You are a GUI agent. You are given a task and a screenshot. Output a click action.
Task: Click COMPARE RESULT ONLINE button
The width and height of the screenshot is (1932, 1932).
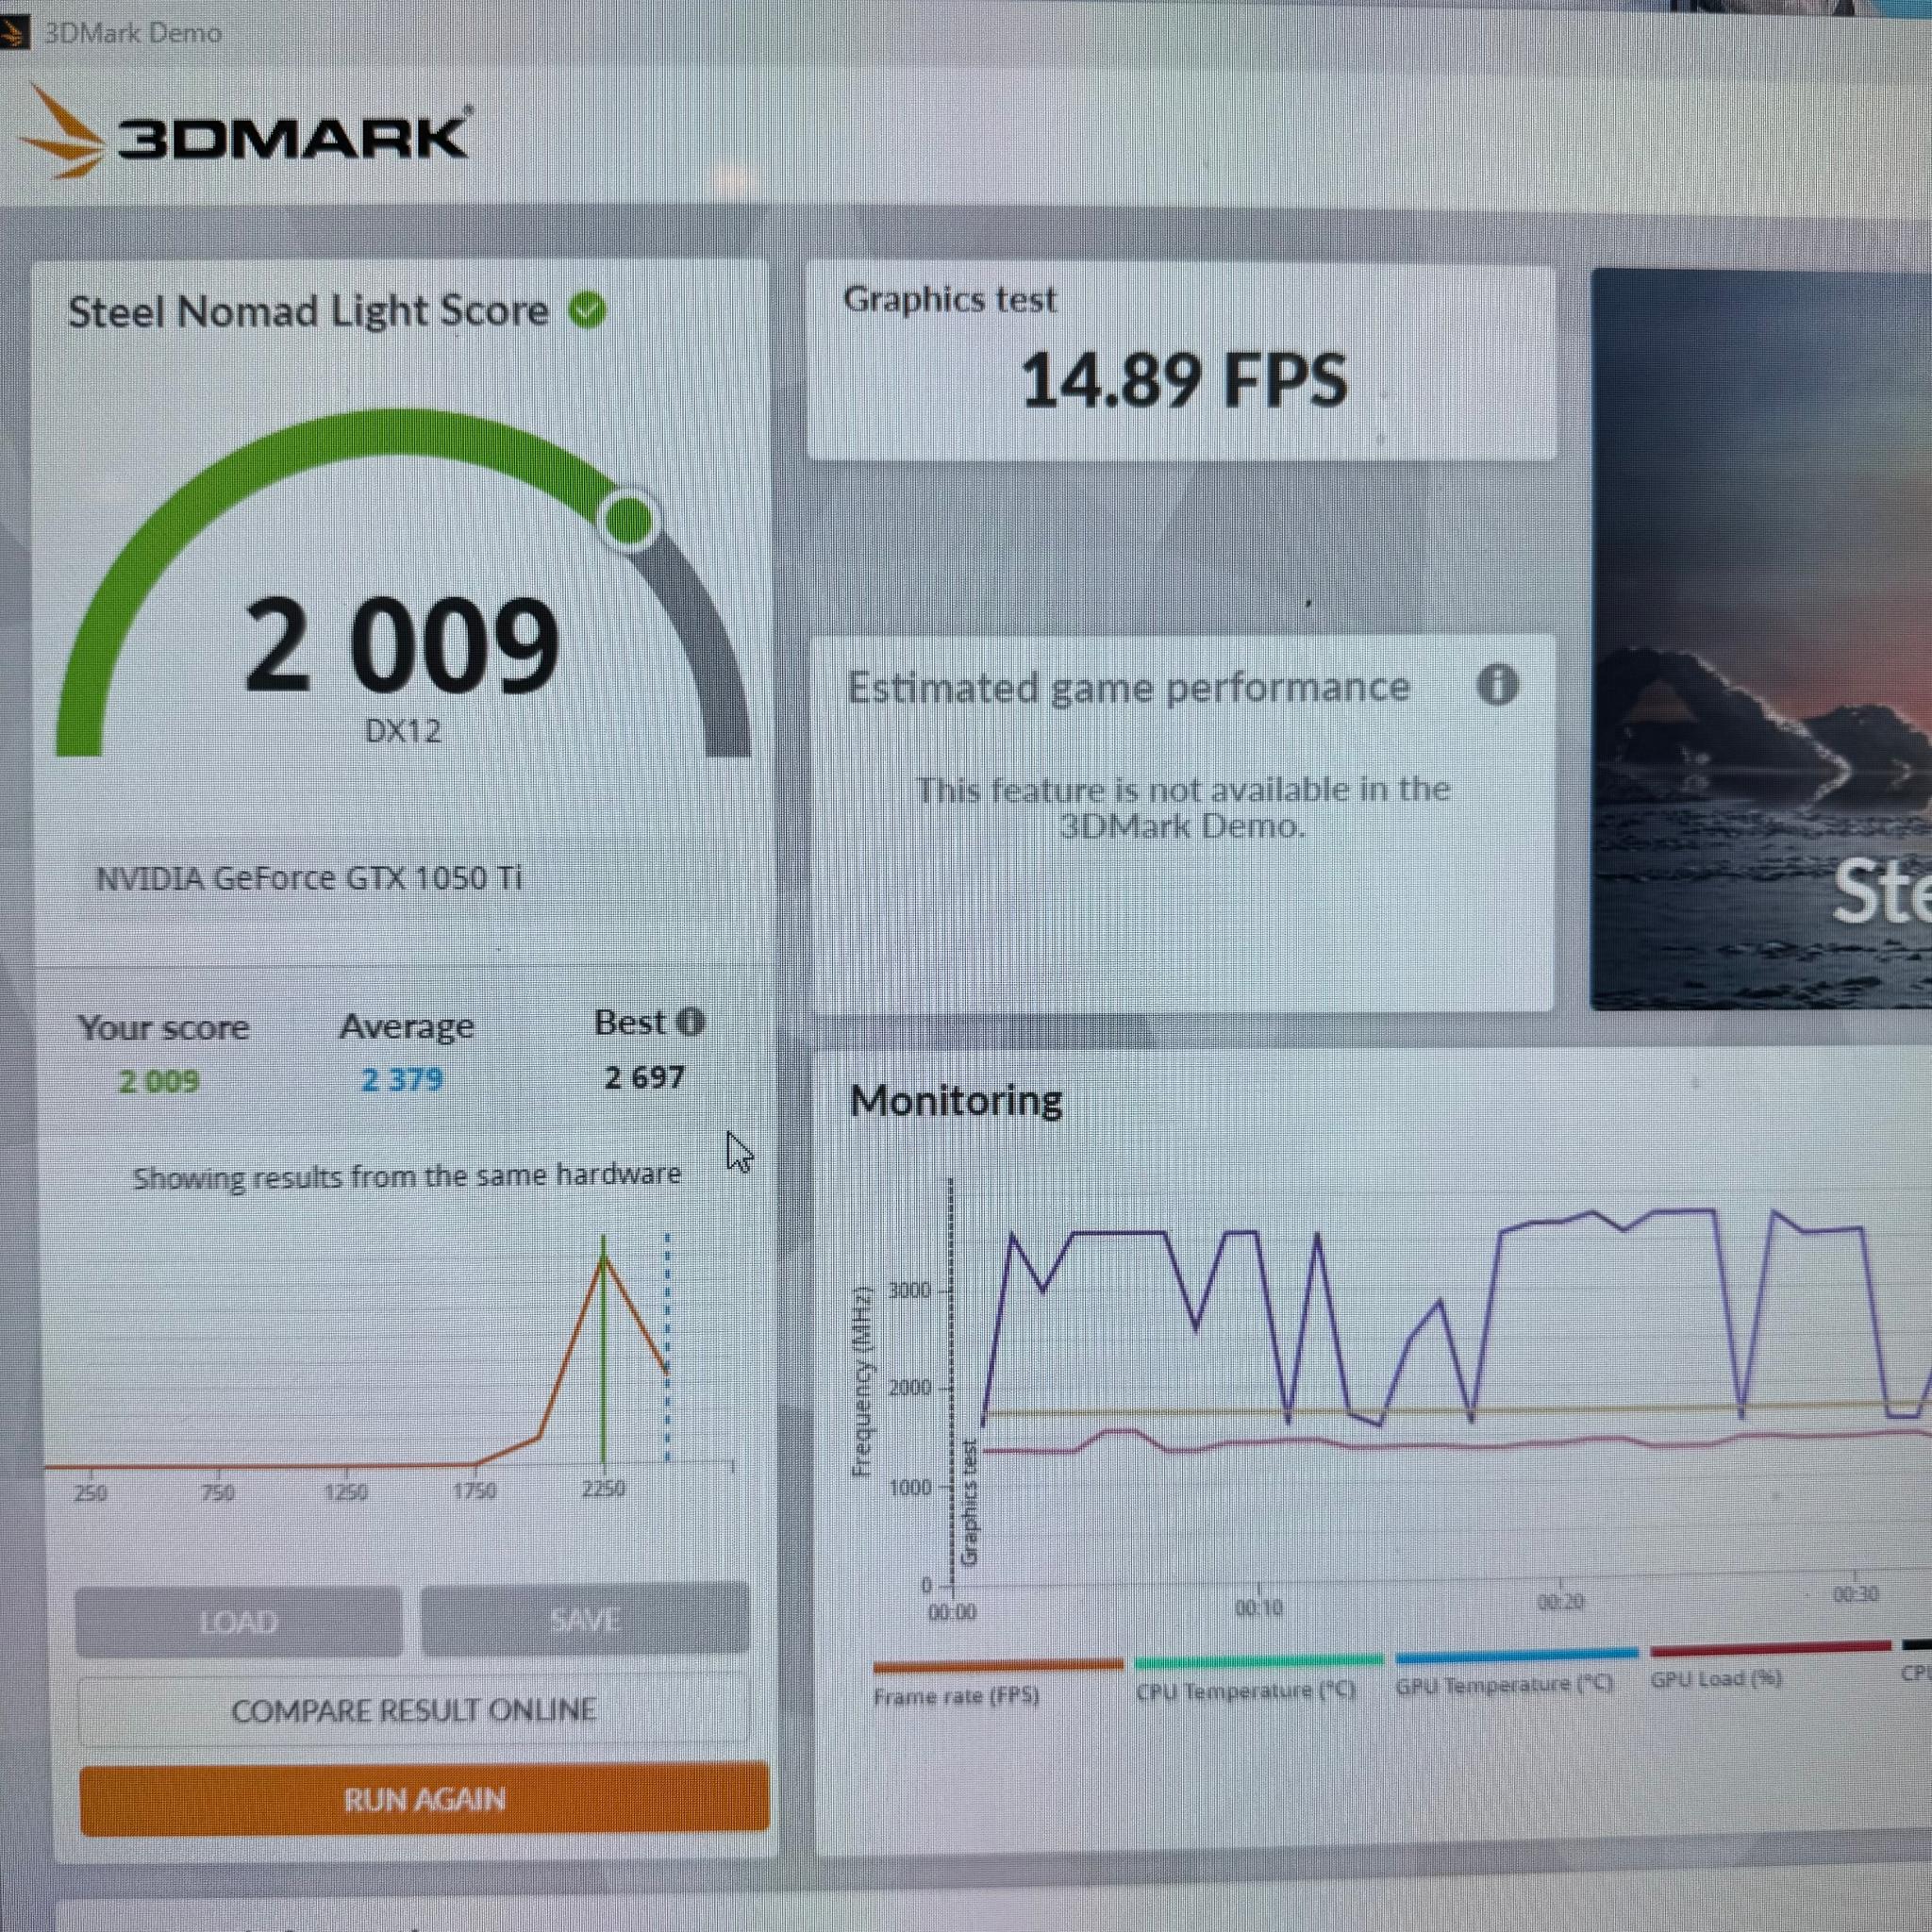[413, 1710]
